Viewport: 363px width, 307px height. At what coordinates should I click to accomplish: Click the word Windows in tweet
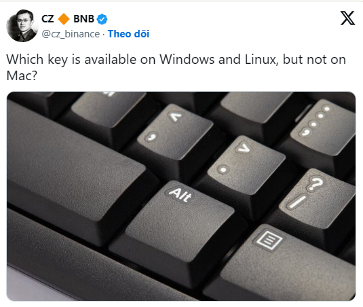click(187, 59)
